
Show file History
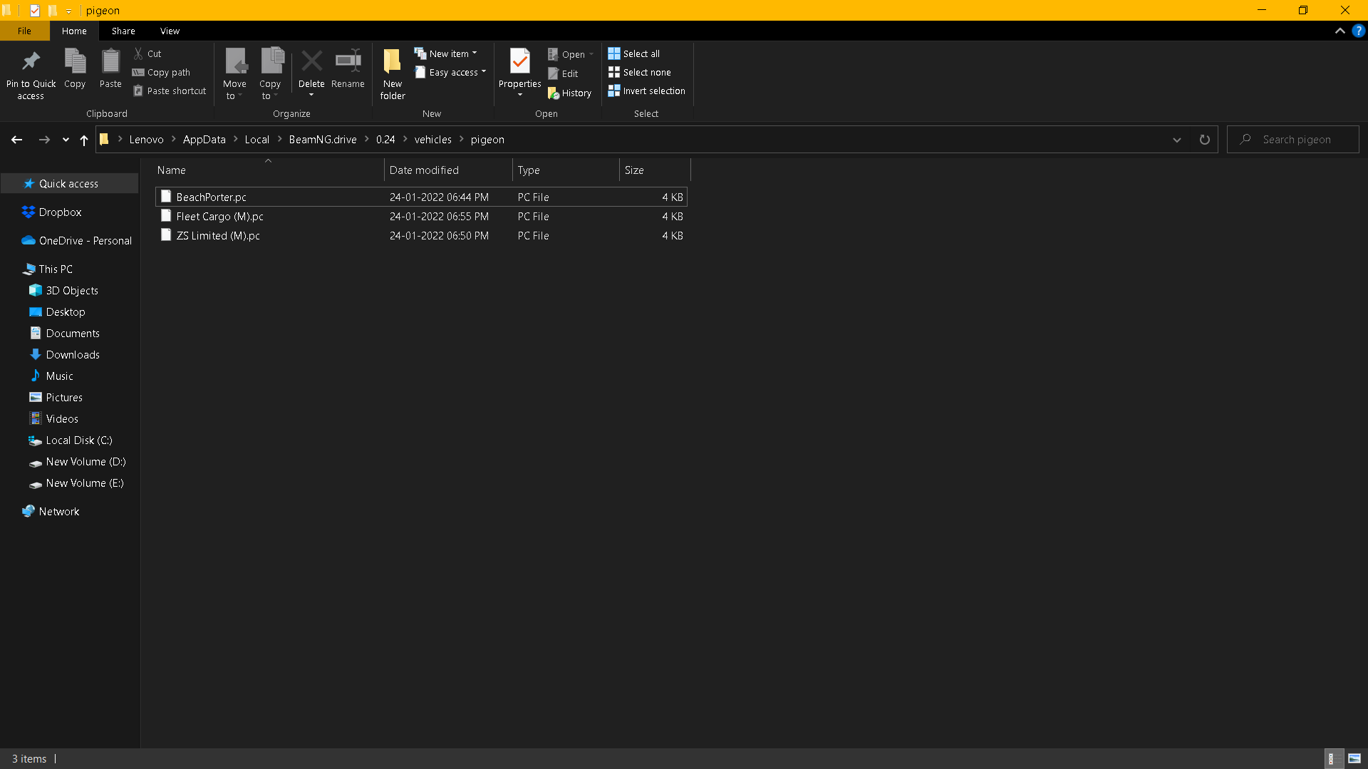[569, 93]
